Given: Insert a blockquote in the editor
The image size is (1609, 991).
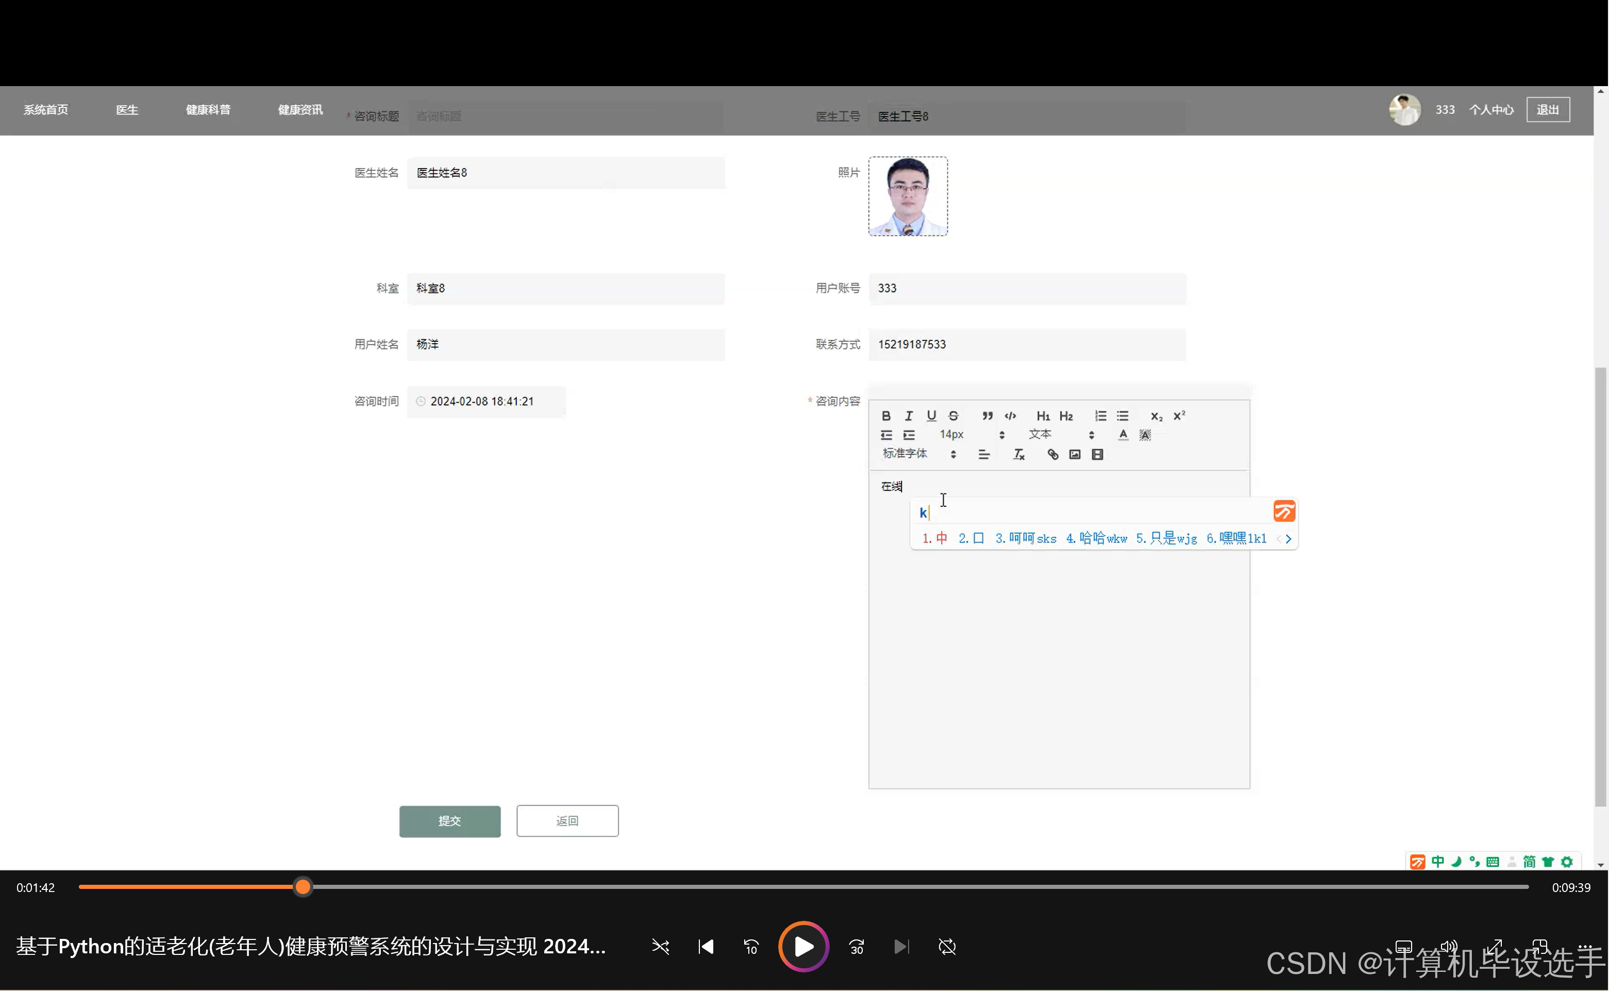Looking at the screenshot, I should (x=987, y=416).
